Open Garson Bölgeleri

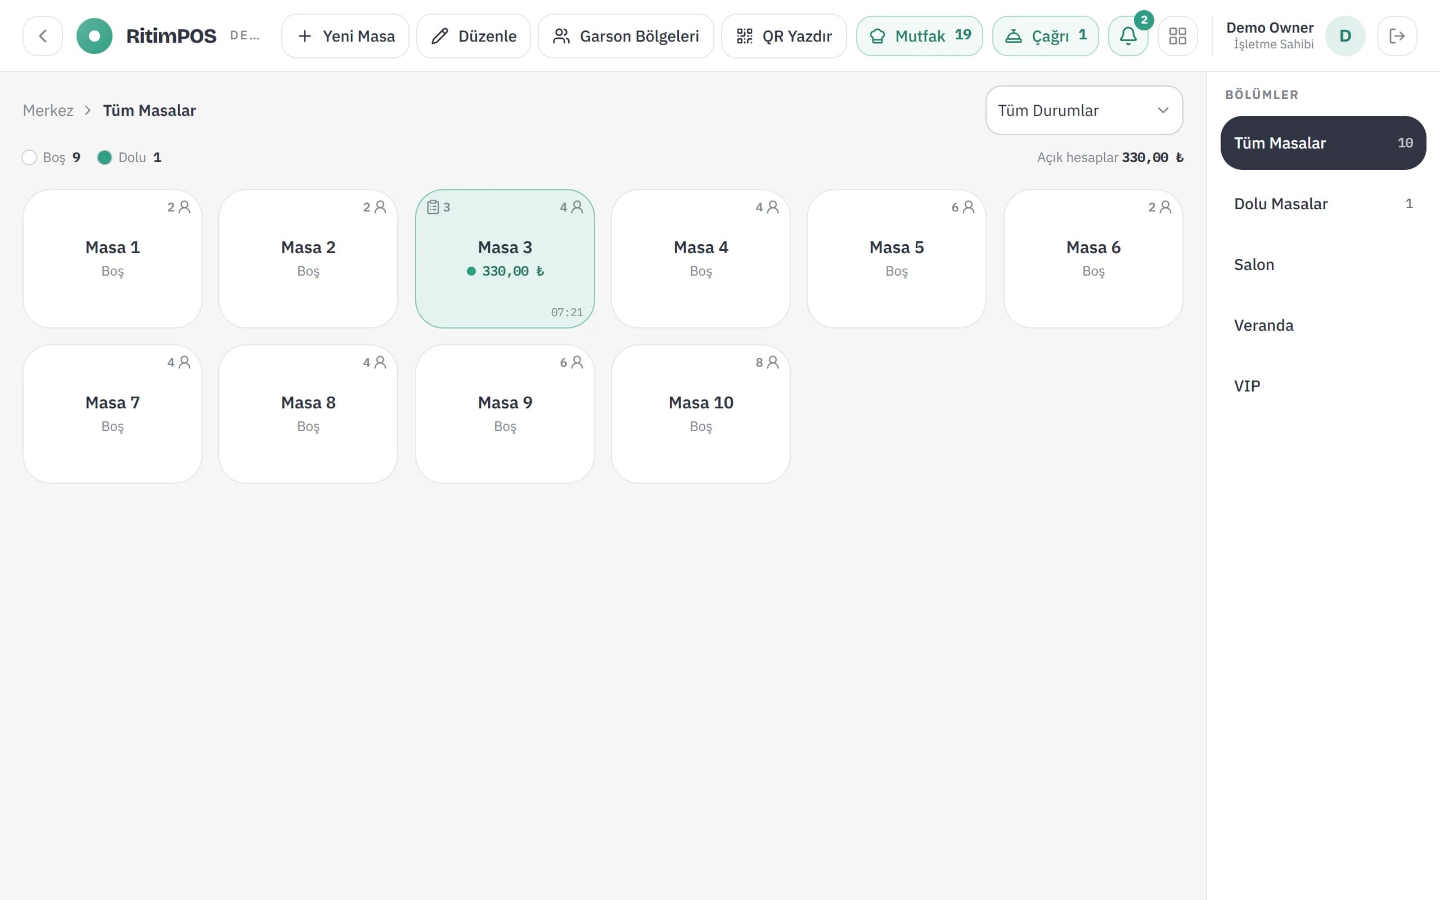(625, 35)
